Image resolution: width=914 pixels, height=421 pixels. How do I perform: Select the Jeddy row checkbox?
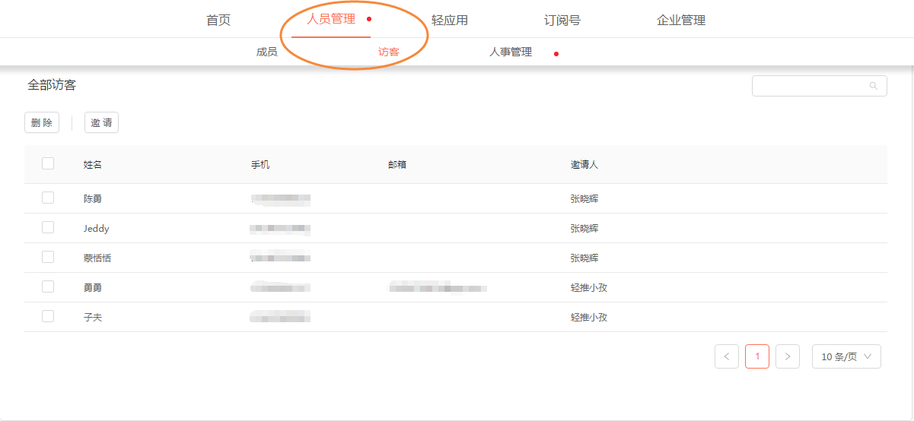coord(48,227)
